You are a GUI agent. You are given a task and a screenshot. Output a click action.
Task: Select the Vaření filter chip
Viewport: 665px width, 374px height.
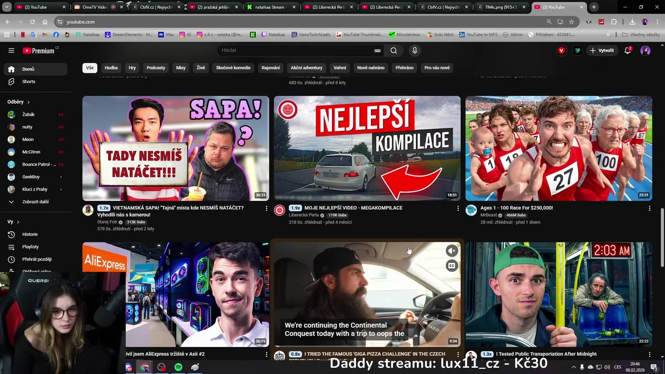coord(340,68)
